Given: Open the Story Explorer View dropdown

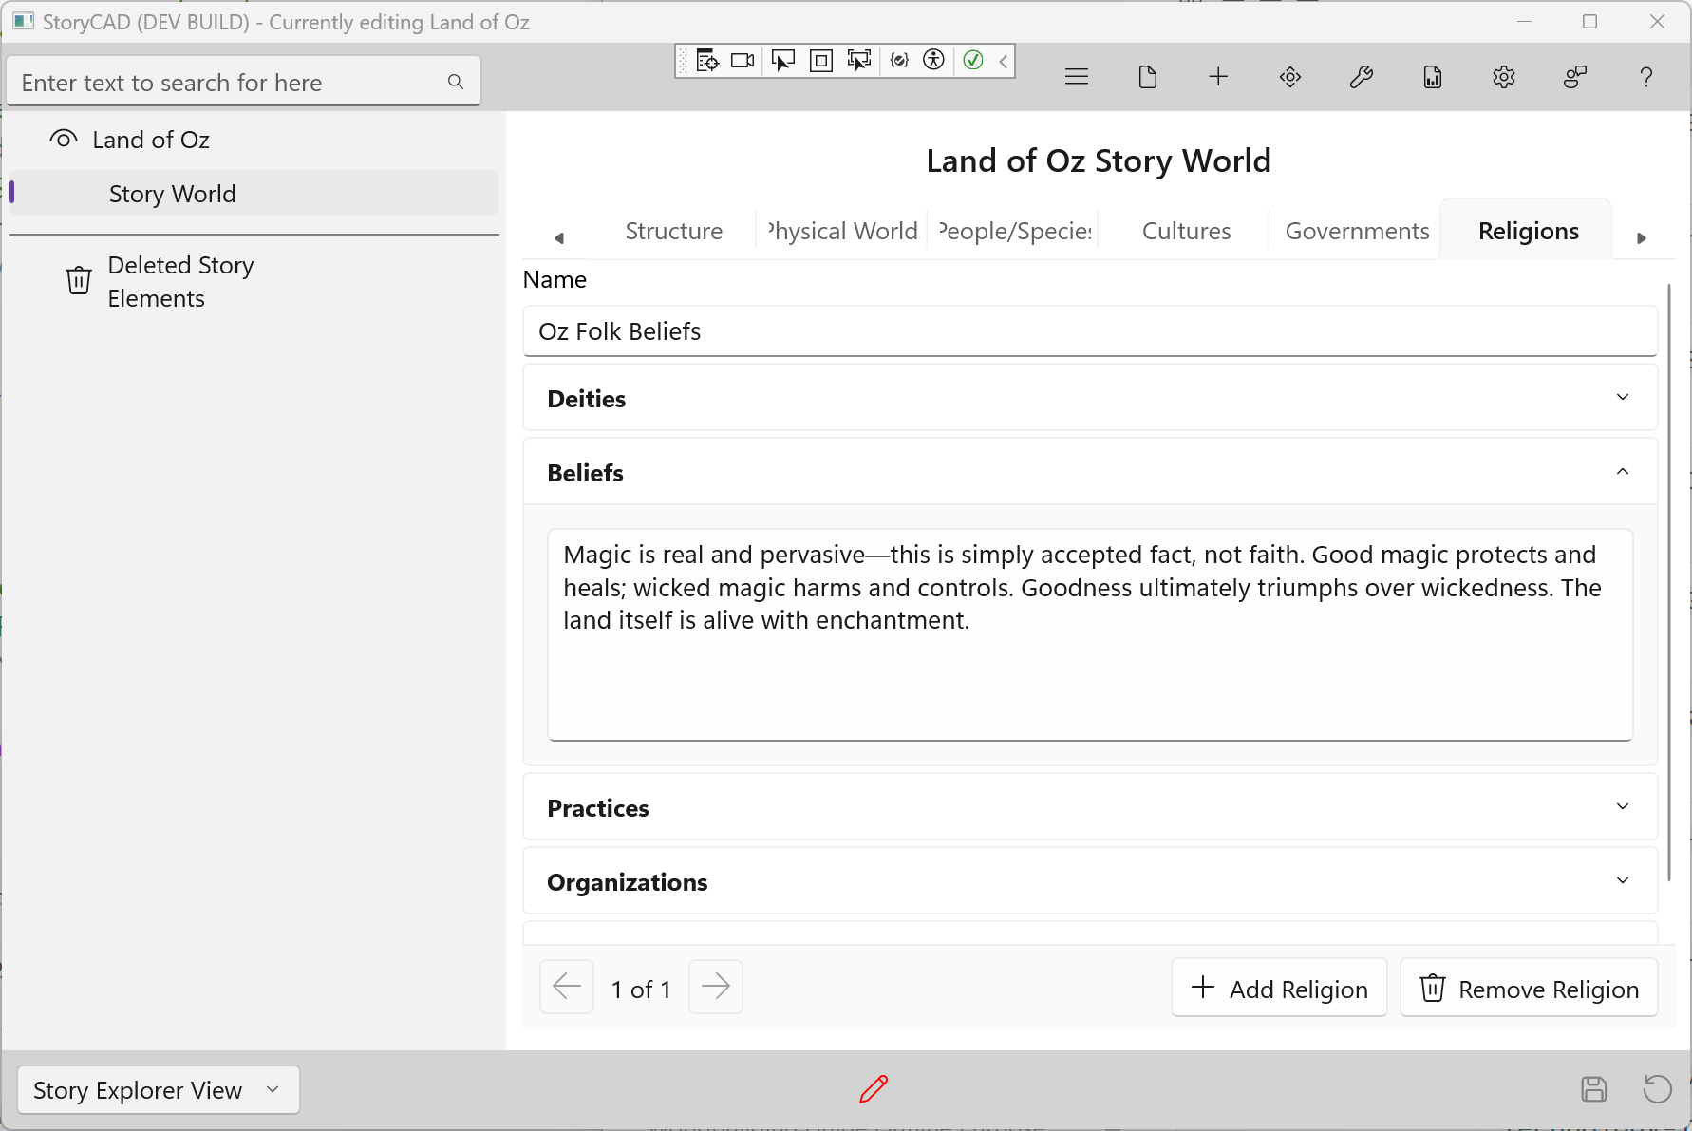Looking at the screenshot, I should pos(158,1090).
